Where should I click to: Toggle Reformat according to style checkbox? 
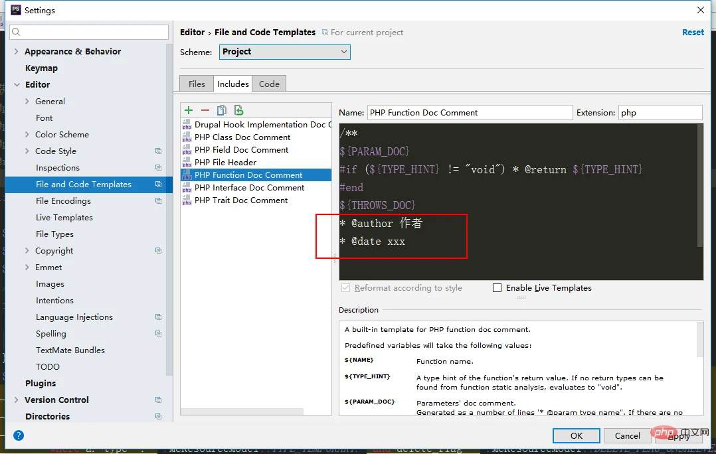click(x=345, y=288)
